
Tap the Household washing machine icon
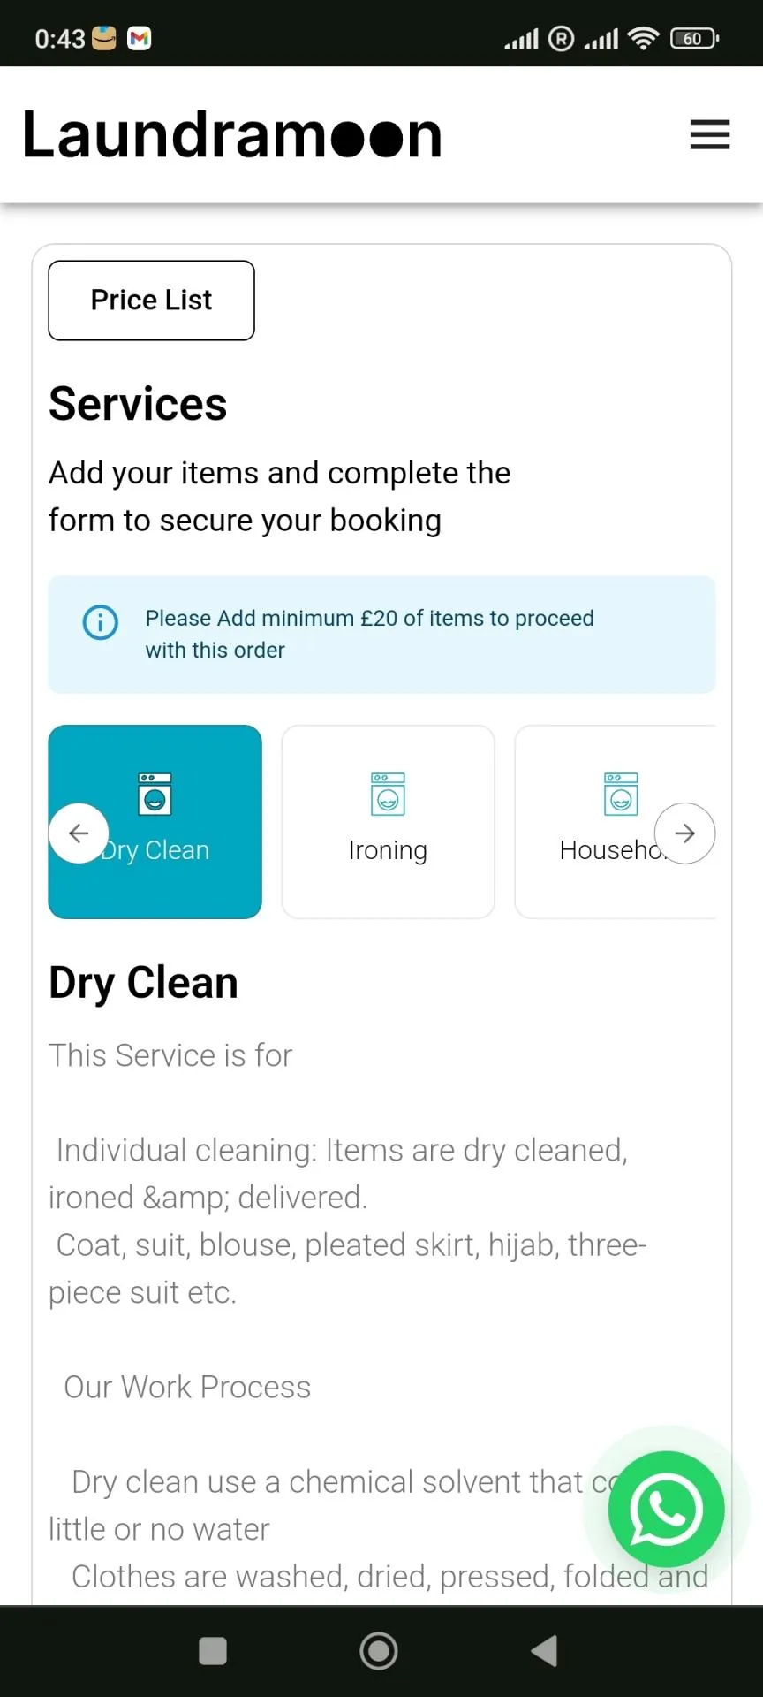[x=621, y=793]
